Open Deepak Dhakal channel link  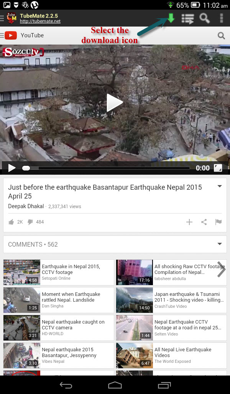pos(26,206)
